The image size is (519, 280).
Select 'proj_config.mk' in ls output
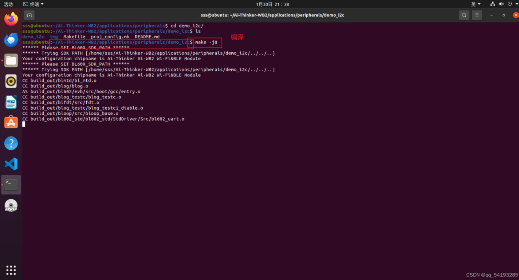pyautogui.click(x=110, y=37)
